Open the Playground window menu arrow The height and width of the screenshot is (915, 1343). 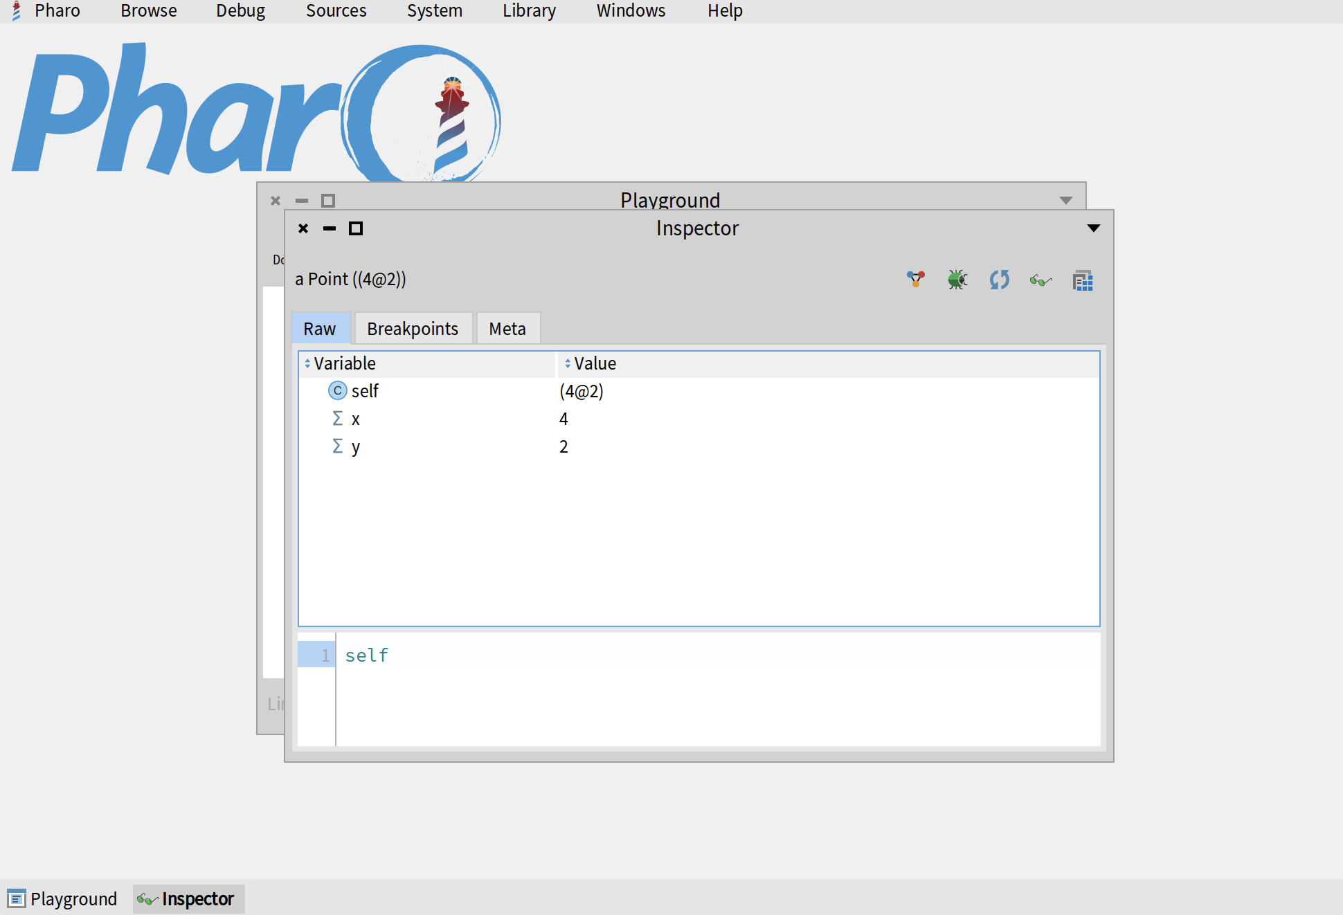click(1065, 201)
